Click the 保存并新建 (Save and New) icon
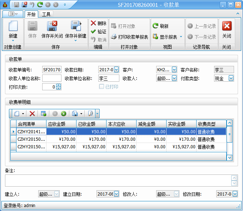Screen dimensions: 243x211 click(76, 26)
